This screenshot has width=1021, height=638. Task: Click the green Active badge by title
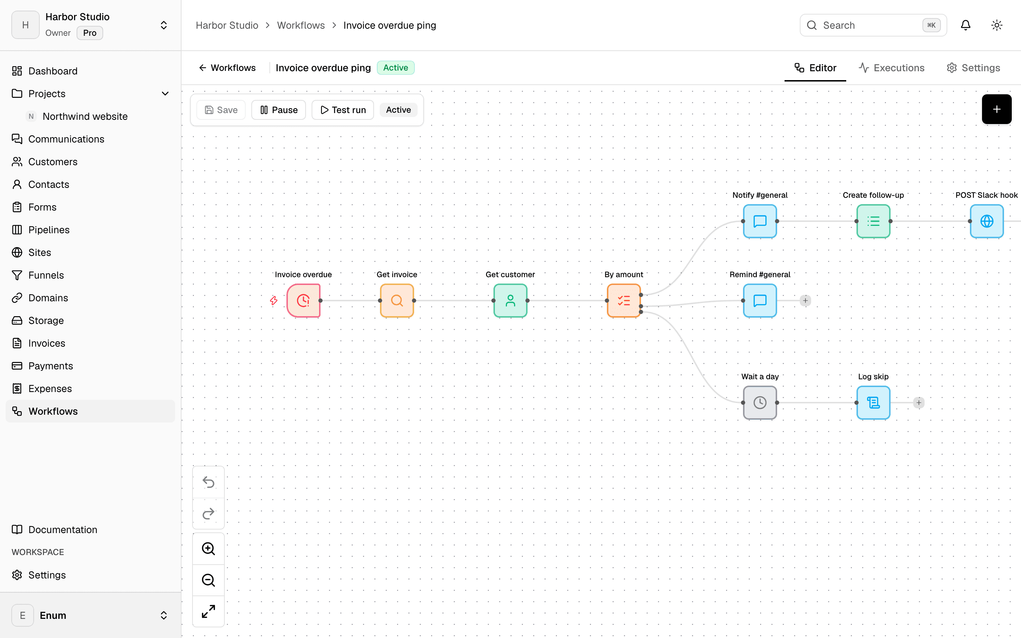(395, 68)
